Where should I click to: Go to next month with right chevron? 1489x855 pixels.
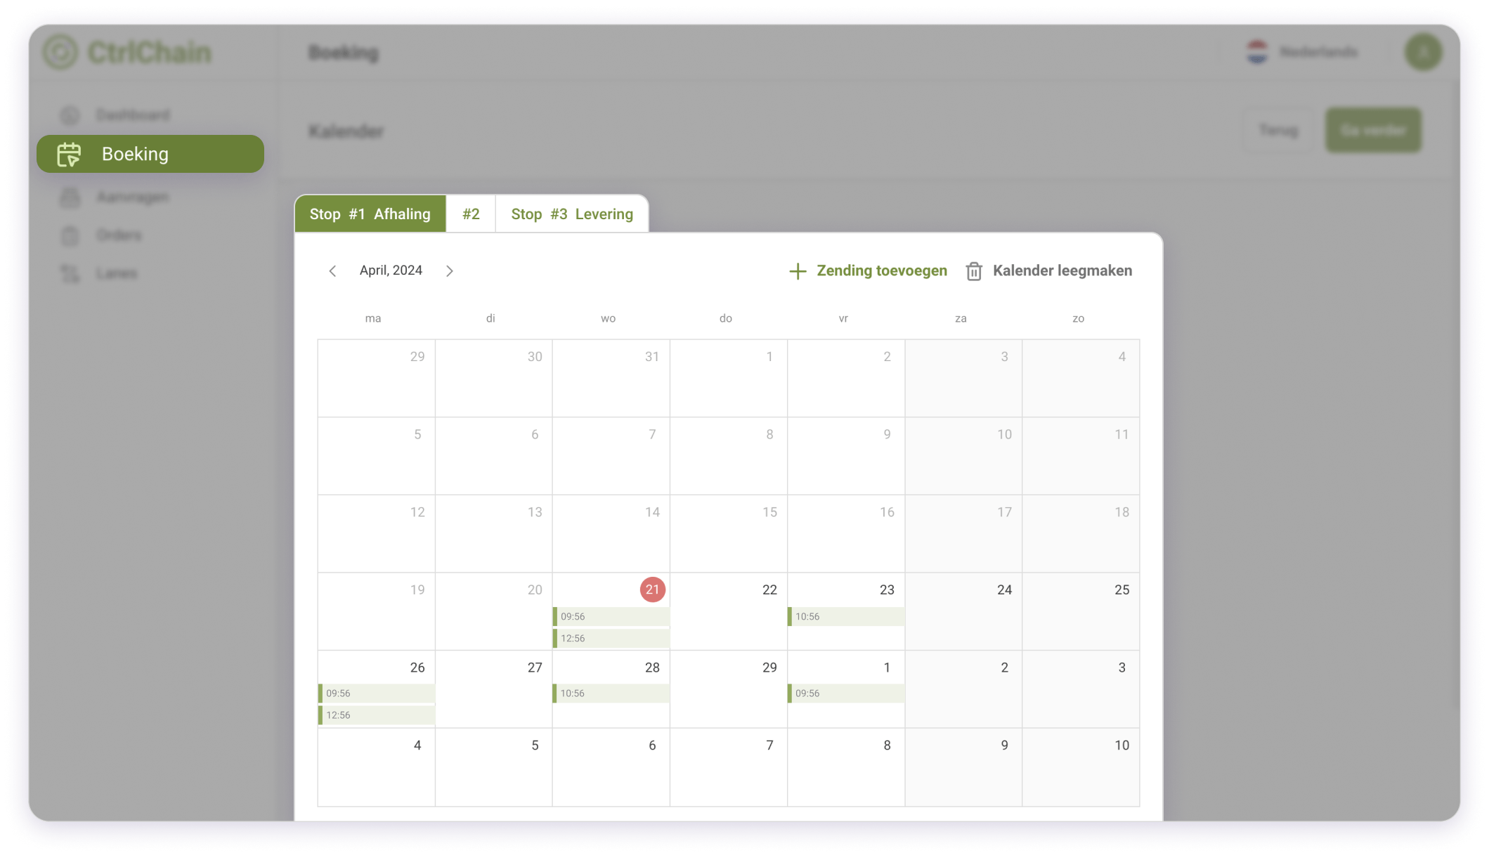450,271
